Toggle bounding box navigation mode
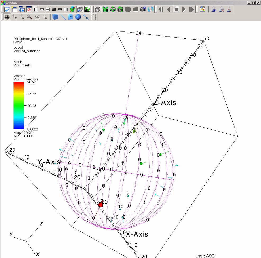The width and height of the screenshot is (261, 258). pos(79,10)
